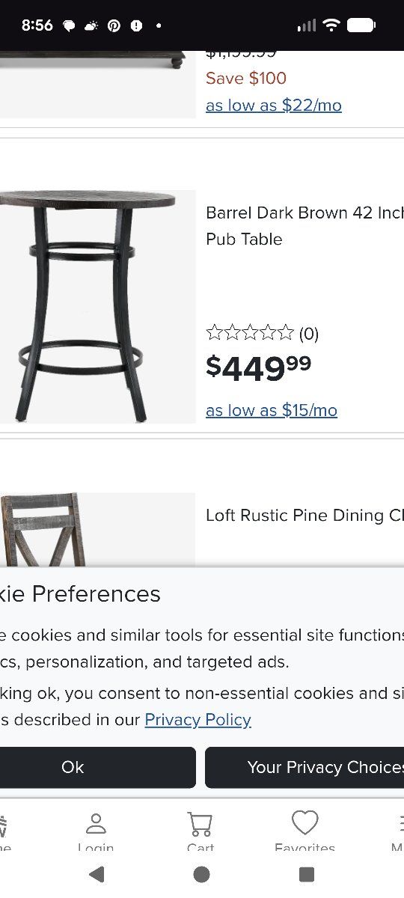The height and width of the screenshot is (898, 404).
Task: Tap the Android home circle button
Action: tap(201, 874)
